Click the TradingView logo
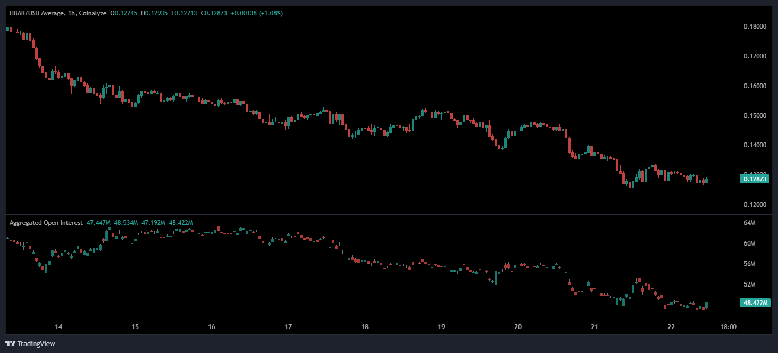The width and height of the screenshot is (778, 353). pyautogui.click(x=30, y=343)
